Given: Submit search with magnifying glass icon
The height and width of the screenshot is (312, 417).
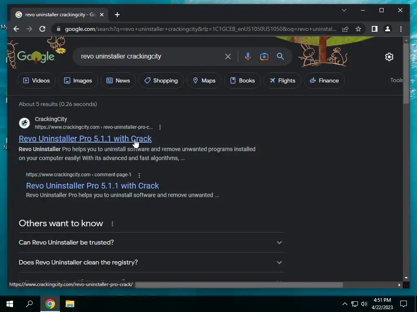Looking at the screenshot, I should pos(280,56).
